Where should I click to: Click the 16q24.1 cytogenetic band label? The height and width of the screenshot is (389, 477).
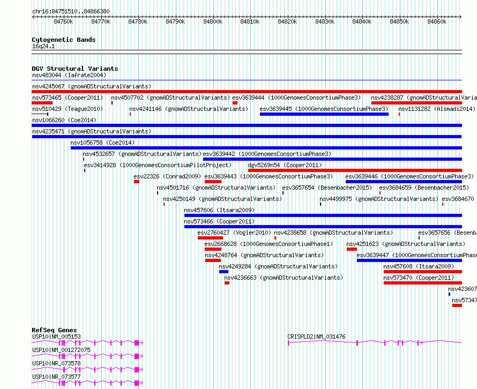(x=43, y=46)
